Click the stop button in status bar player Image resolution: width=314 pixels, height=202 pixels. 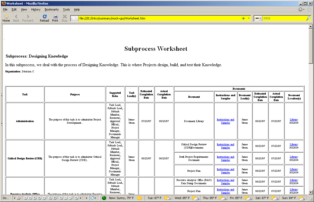pos(39,198)
